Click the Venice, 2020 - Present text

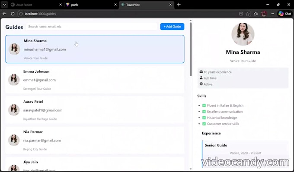tap(246, 153)
